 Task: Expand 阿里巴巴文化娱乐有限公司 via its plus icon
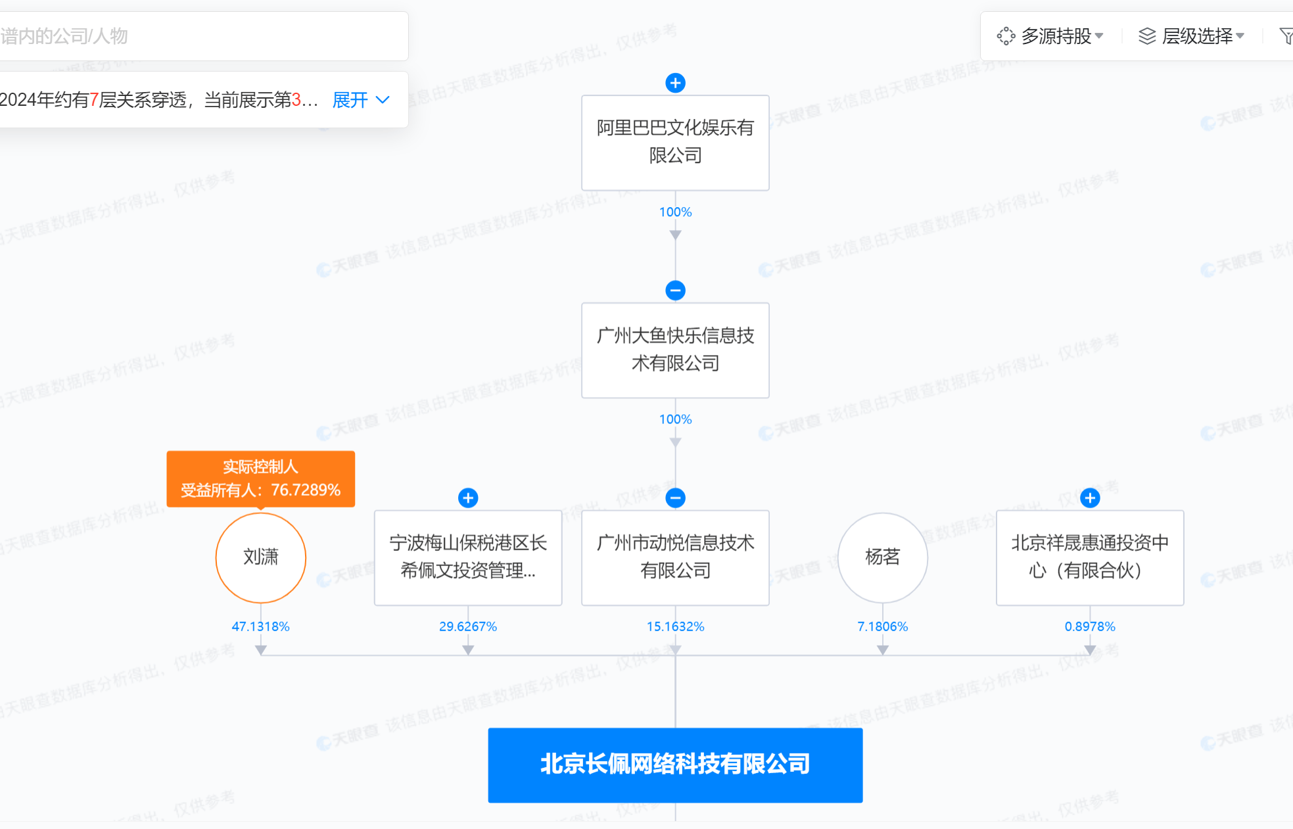coord(675,83)
